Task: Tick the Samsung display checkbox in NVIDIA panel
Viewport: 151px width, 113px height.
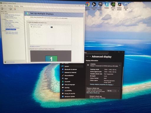Action: (x=31, y=27)
